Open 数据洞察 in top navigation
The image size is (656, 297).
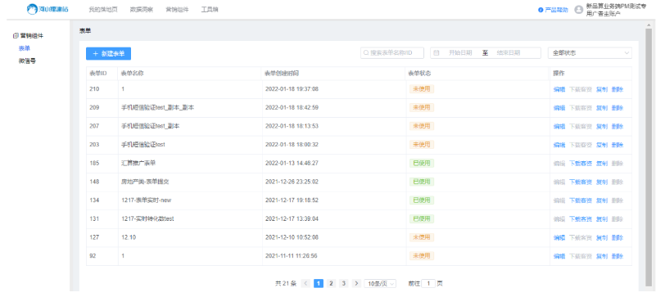click(x=142, y=10)
